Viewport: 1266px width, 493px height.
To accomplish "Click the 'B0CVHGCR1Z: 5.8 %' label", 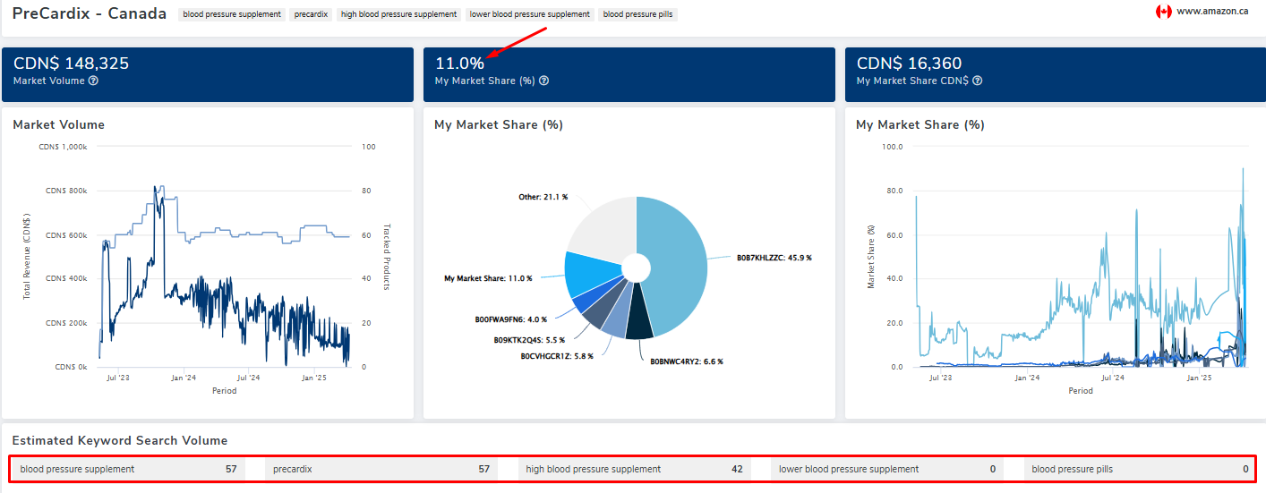I will point(557,356).
